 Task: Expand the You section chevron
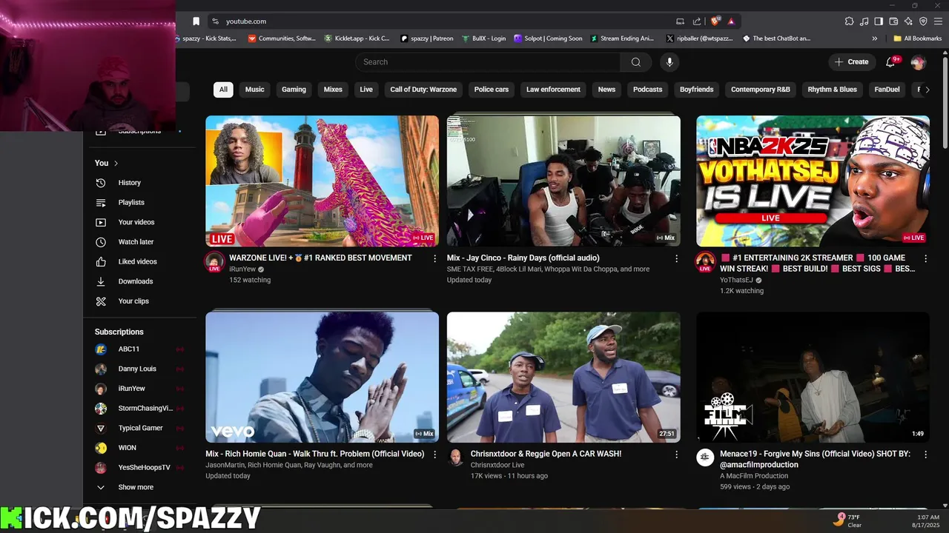[x=116, y=163]
